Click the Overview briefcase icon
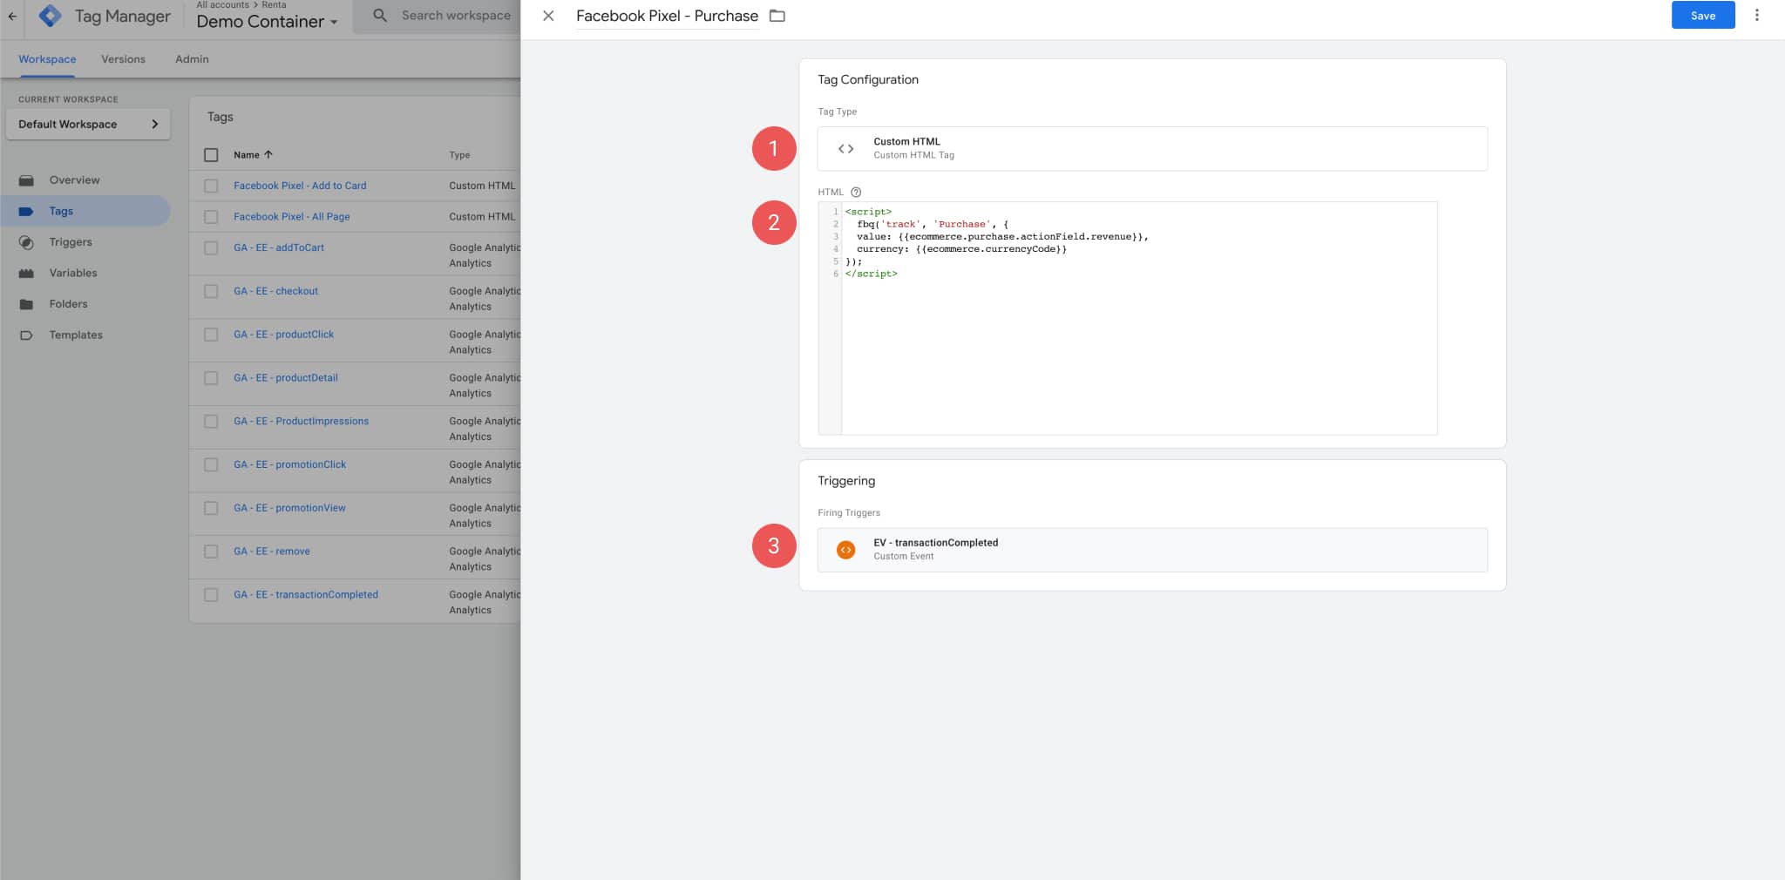 coord(26,180)
